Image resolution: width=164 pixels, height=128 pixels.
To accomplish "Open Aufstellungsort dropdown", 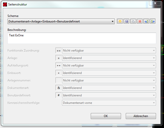I will (109, 65).
